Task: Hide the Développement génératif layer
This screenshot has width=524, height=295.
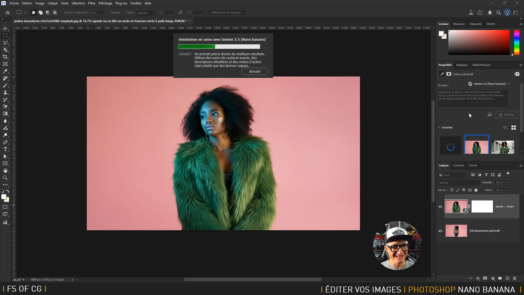Action: tap(440, 231)
